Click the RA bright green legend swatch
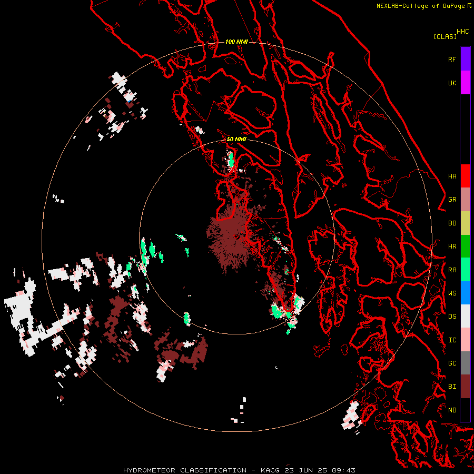This screenshot has height=474, width=474. click(465, 270)
